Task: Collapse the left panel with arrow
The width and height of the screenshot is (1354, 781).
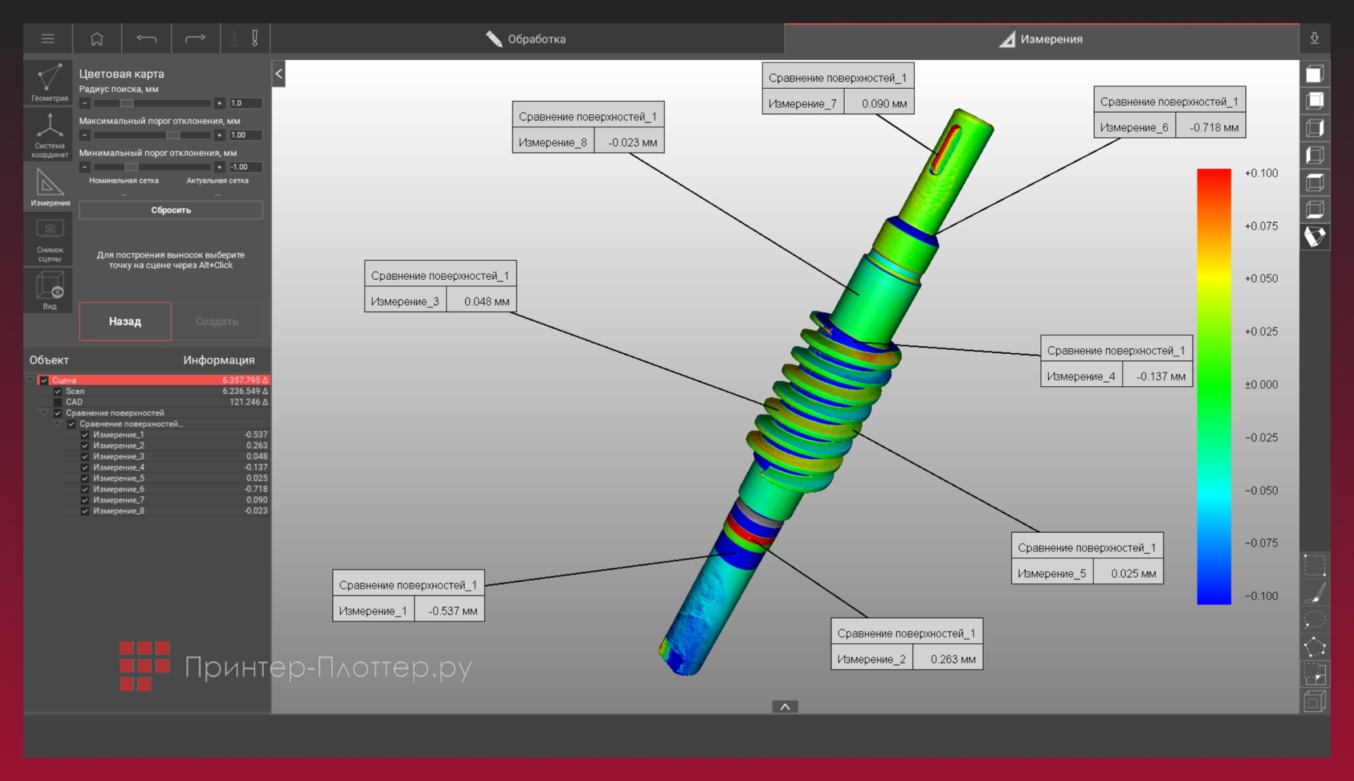Action: [x=279, y=73]
